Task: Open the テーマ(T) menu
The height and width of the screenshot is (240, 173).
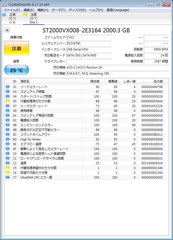Action: (x=59, y=10)
